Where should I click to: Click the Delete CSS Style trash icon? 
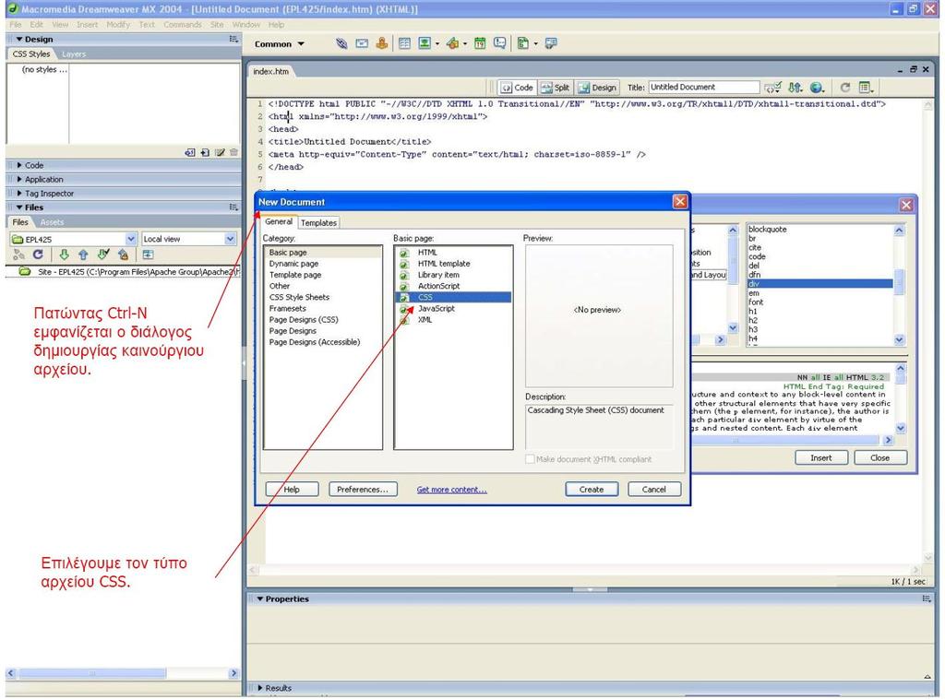(x=233, y=153)
